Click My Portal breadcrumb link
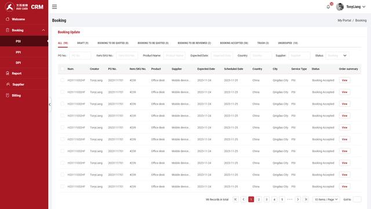Viewport: 371px width, 209px height. tap(344, 20)
